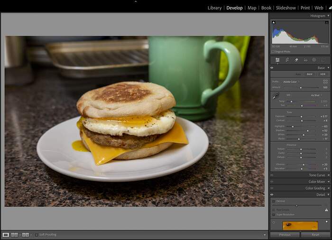Viewport: 332px width, 240px height.
Task: Open the Slideshow module
Action: 286,8
